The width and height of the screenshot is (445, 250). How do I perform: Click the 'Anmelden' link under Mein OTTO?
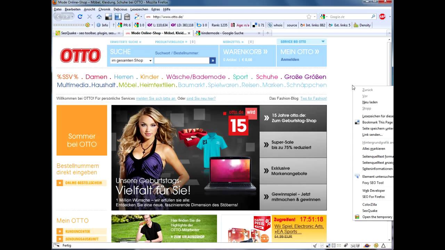(290, 59)
